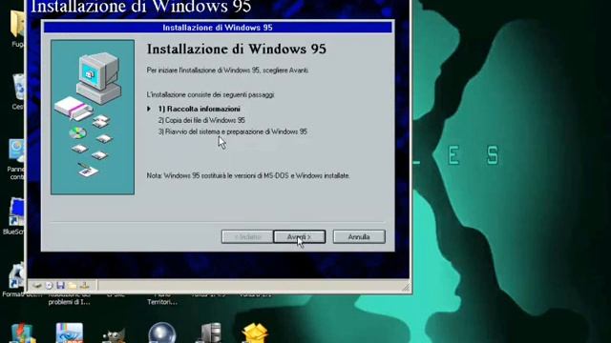The height and width of the screenshot is (343, 611).
Task: Open the eye-logo desktop icon in the bottom row
Action: pyautogui.click(x=70, y=333)
